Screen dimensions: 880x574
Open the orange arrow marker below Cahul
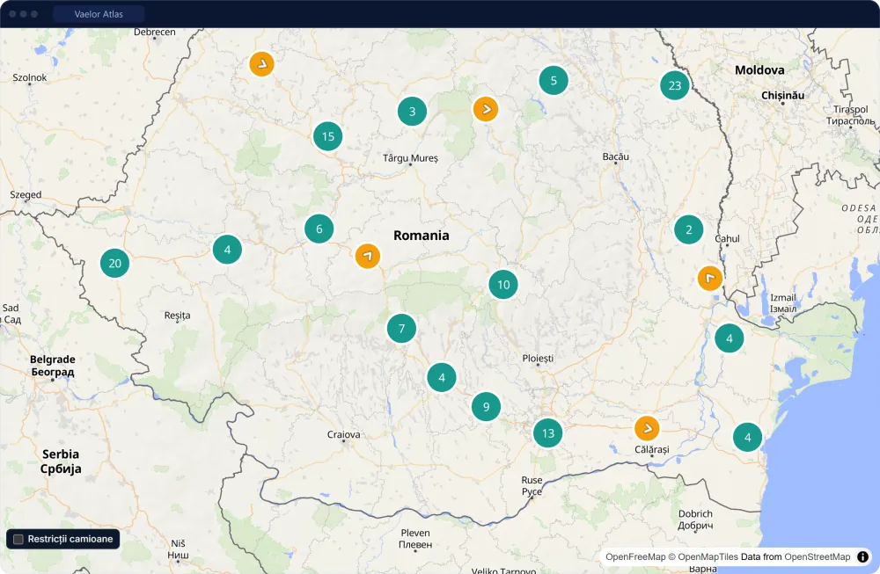click(709, 278)
